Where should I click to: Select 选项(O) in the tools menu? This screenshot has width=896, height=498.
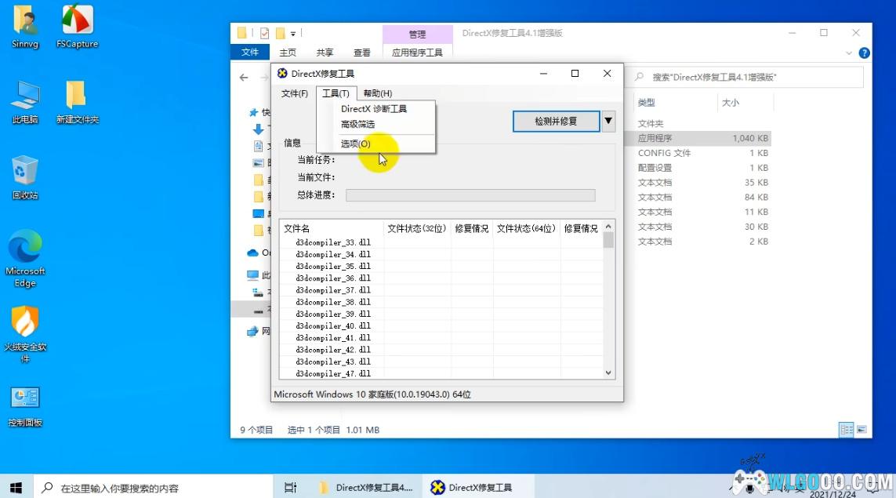pos(356,144)
